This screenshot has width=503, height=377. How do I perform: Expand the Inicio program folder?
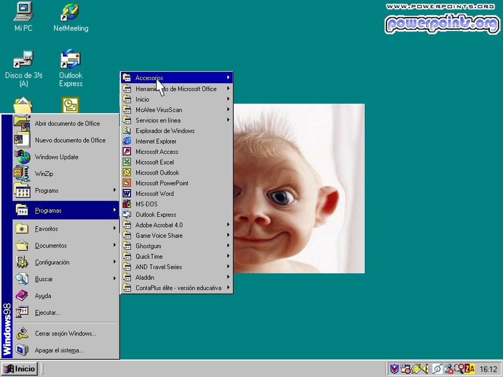[177, 99]
